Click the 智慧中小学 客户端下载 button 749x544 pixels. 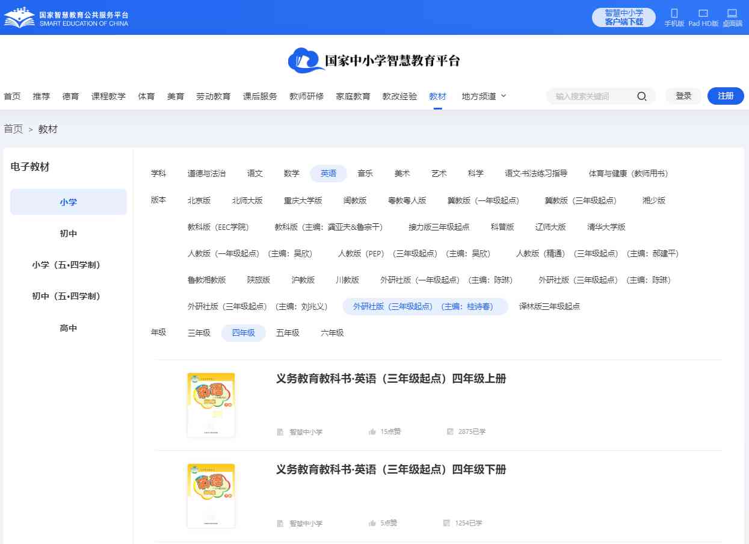coord(624,17)
